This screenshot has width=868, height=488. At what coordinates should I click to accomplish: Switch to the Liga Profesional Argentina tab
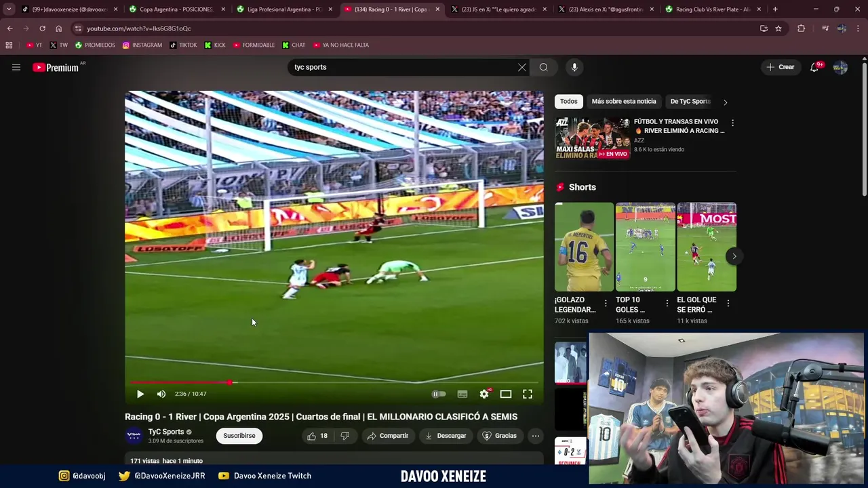[x=284, y=9]
